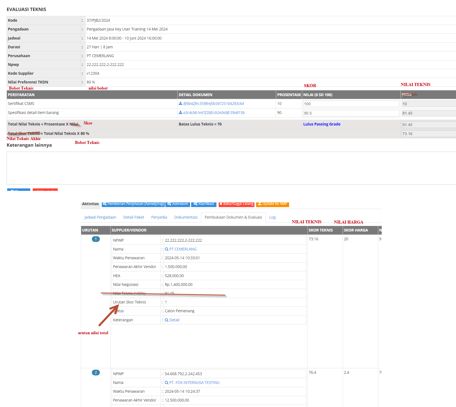456x407 pixels.
Task: Click the Klarifikasi activity button
Action: (204, 204)
